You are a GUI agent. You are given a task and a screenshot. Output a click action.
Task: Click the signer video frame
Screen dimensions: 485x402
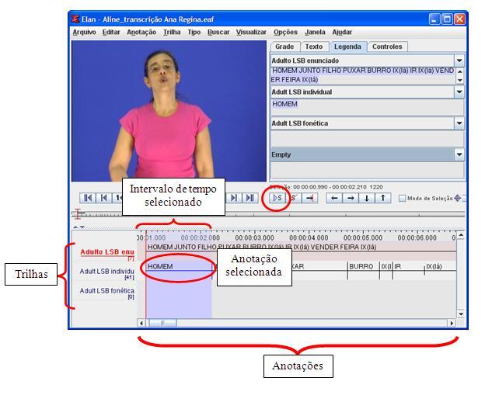pyautogui.click(x=169, y=111)
